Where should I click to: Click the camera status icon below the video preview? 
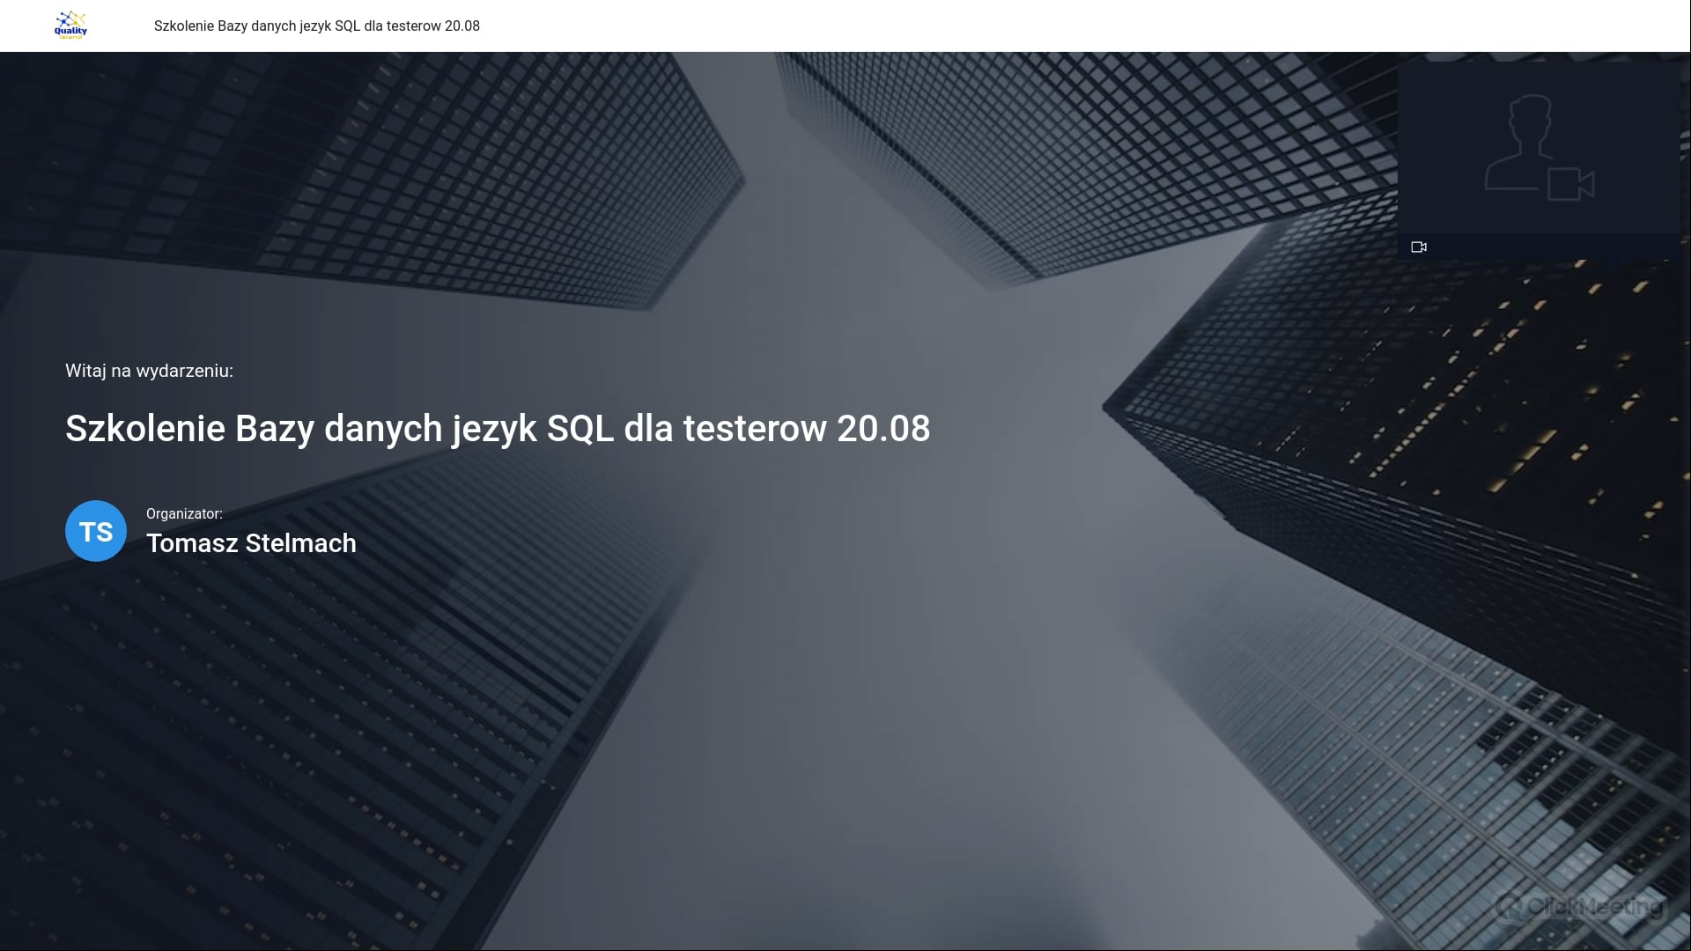point(1420,247)
